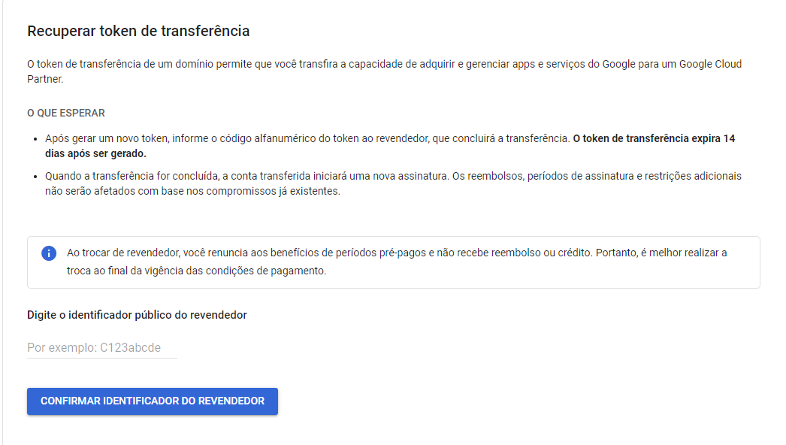
Task: Click the 'Google Cloud Partner' text in intro
Action: [710, 64]
